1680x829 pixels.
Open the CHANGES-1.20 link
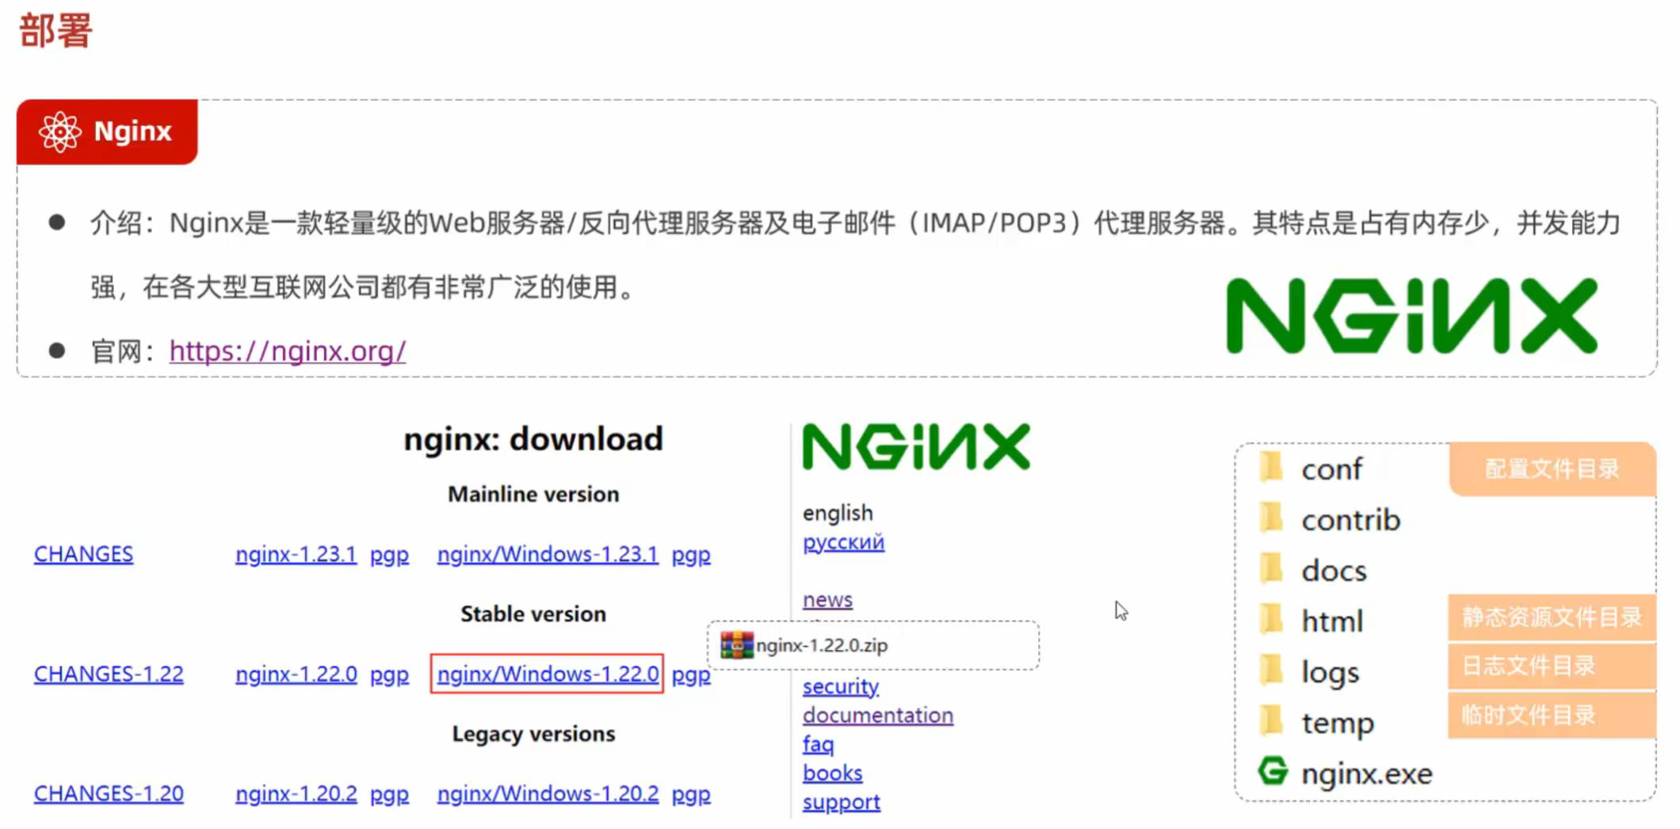tap(109, 793)
